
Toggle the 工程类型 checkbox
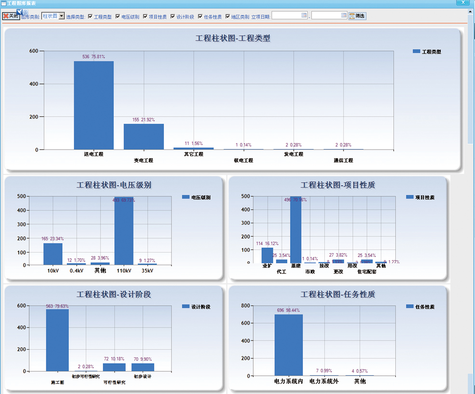pyautogui.click(x=90, y=16)
